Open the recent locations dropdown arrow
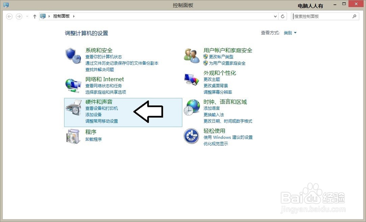The height and width of the screenshot is (222, 366). click(27, 16)
